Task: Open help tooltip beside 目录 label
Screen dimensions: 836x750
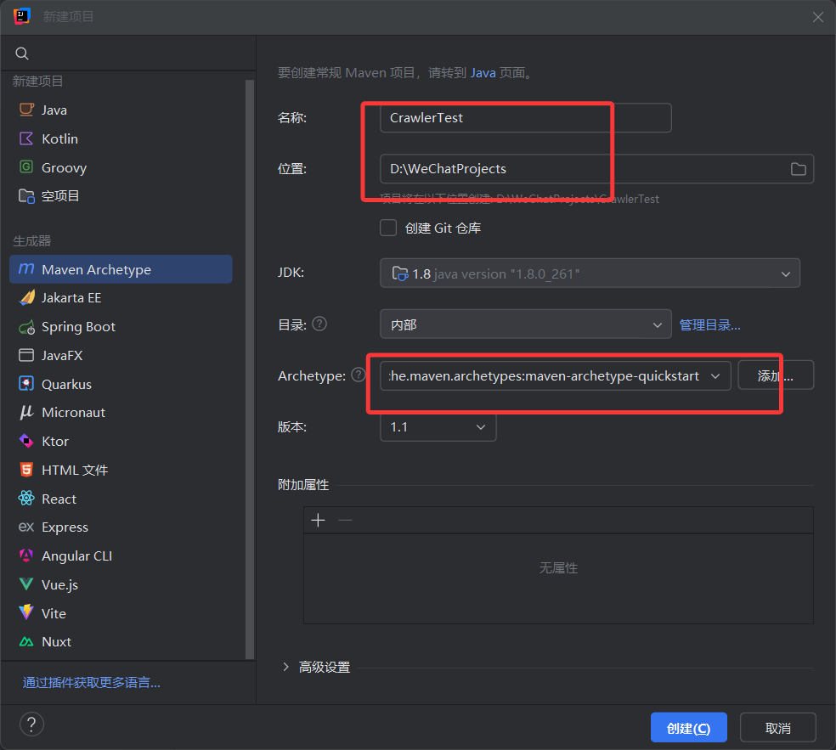Action: point(319,324)
